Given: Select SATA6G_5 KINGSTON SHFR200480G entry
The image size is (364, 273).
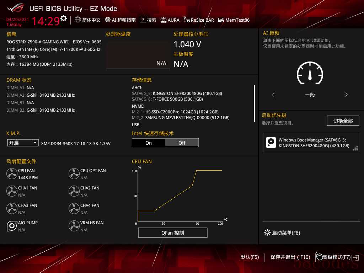Looking at the screenshot, I should point(177,93).
